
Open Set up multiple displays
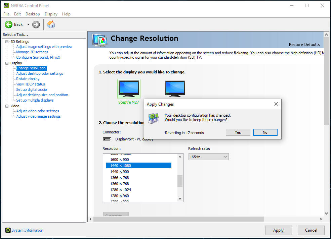click(x=35, y=100)
